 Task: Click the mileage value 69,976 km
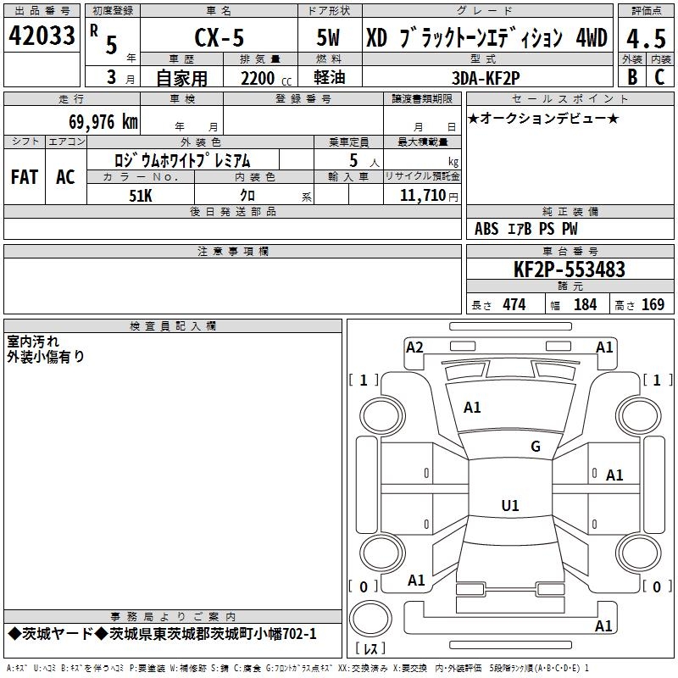pos(97,122)
